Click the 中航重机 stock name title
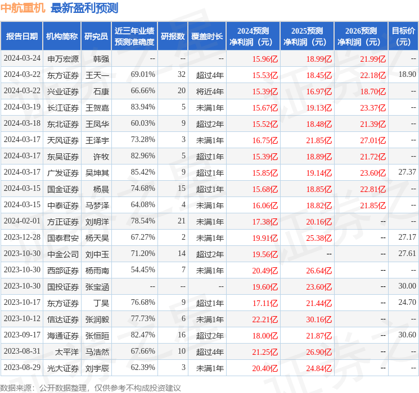Viewport: 419px width, 393px height. pyautogui.click(x=23, y=8)
